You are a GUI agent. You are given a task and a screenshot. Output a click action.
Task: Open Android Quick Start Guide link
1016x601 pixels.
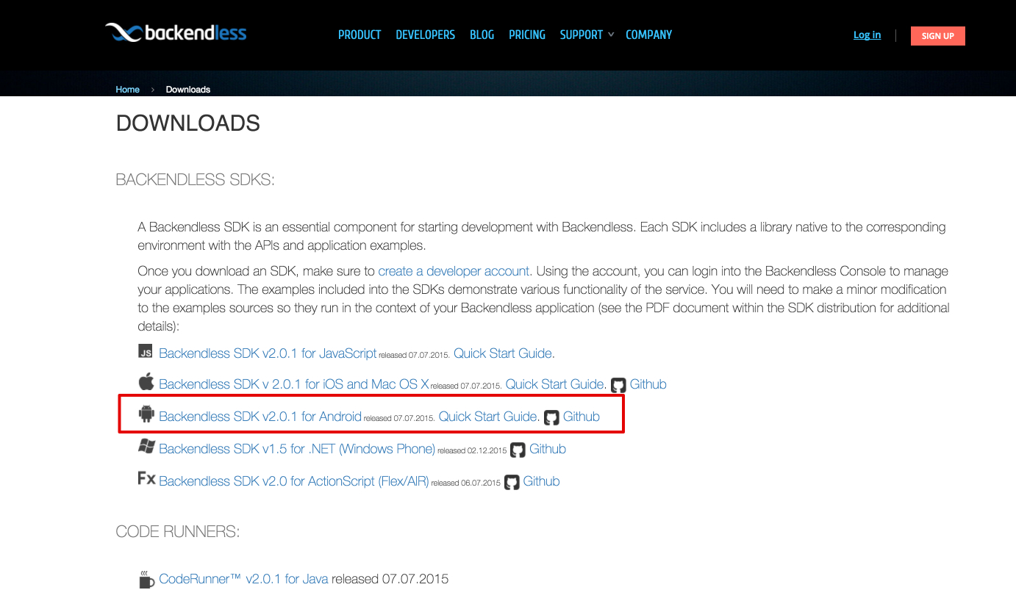(488, 417)
